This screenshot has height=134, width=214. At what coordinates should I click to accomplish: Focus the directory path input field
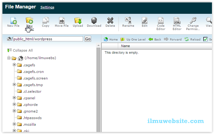click(x=48, y=39)
